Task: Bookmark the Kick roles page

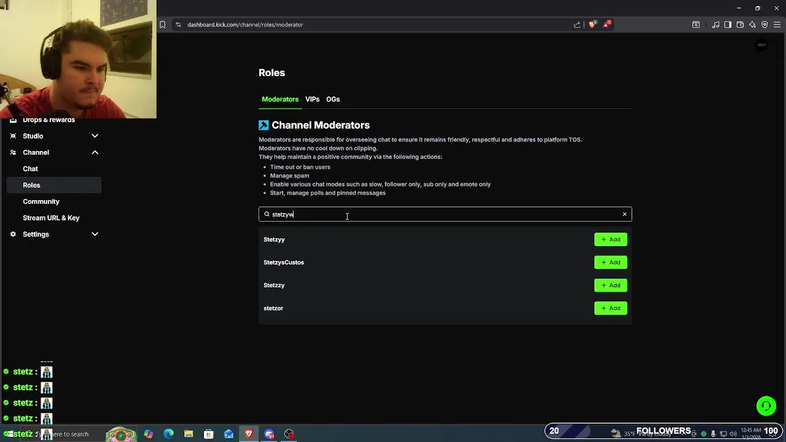Action: (x=162, y=25)
